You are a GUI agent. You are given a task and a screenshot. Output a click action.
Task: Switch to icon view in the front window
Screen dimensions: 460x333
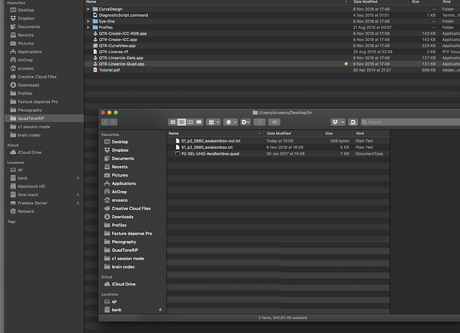173,123
